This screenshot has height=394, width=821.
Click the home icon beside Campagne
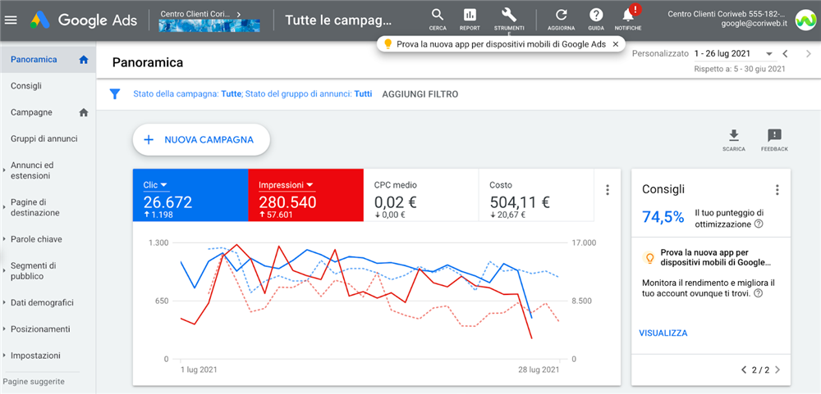[x=83, y=112]
